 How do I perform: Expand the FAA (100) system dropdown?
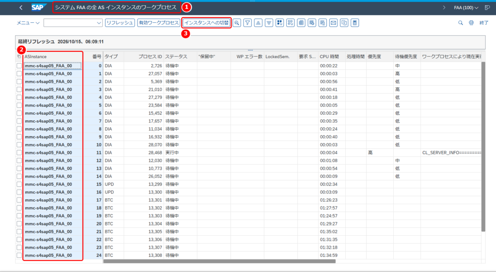point(466,8)
